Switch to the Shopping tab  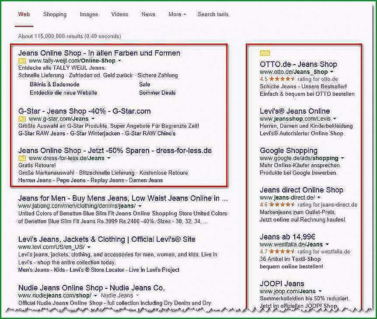click(55, 14)
